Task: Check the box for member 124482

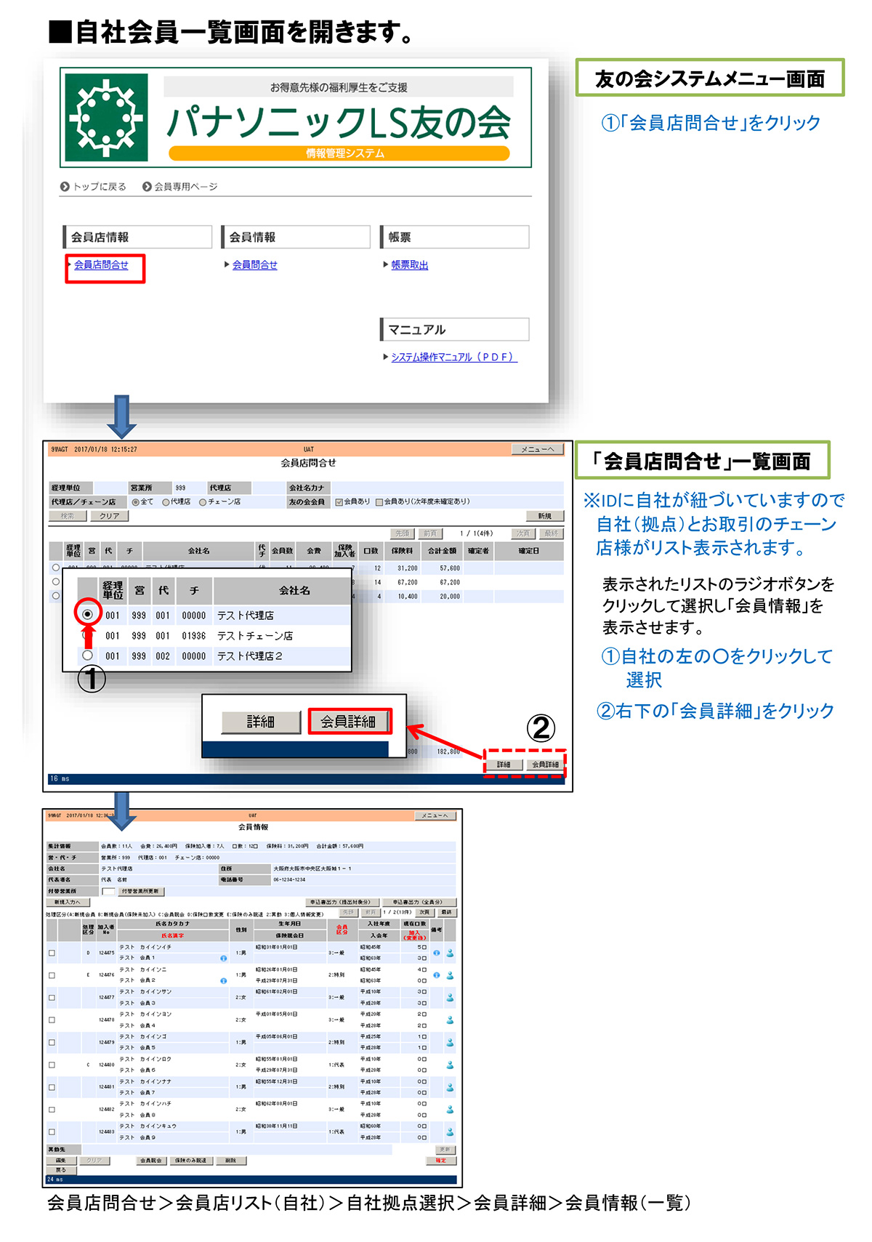Action: [52, 1110]
